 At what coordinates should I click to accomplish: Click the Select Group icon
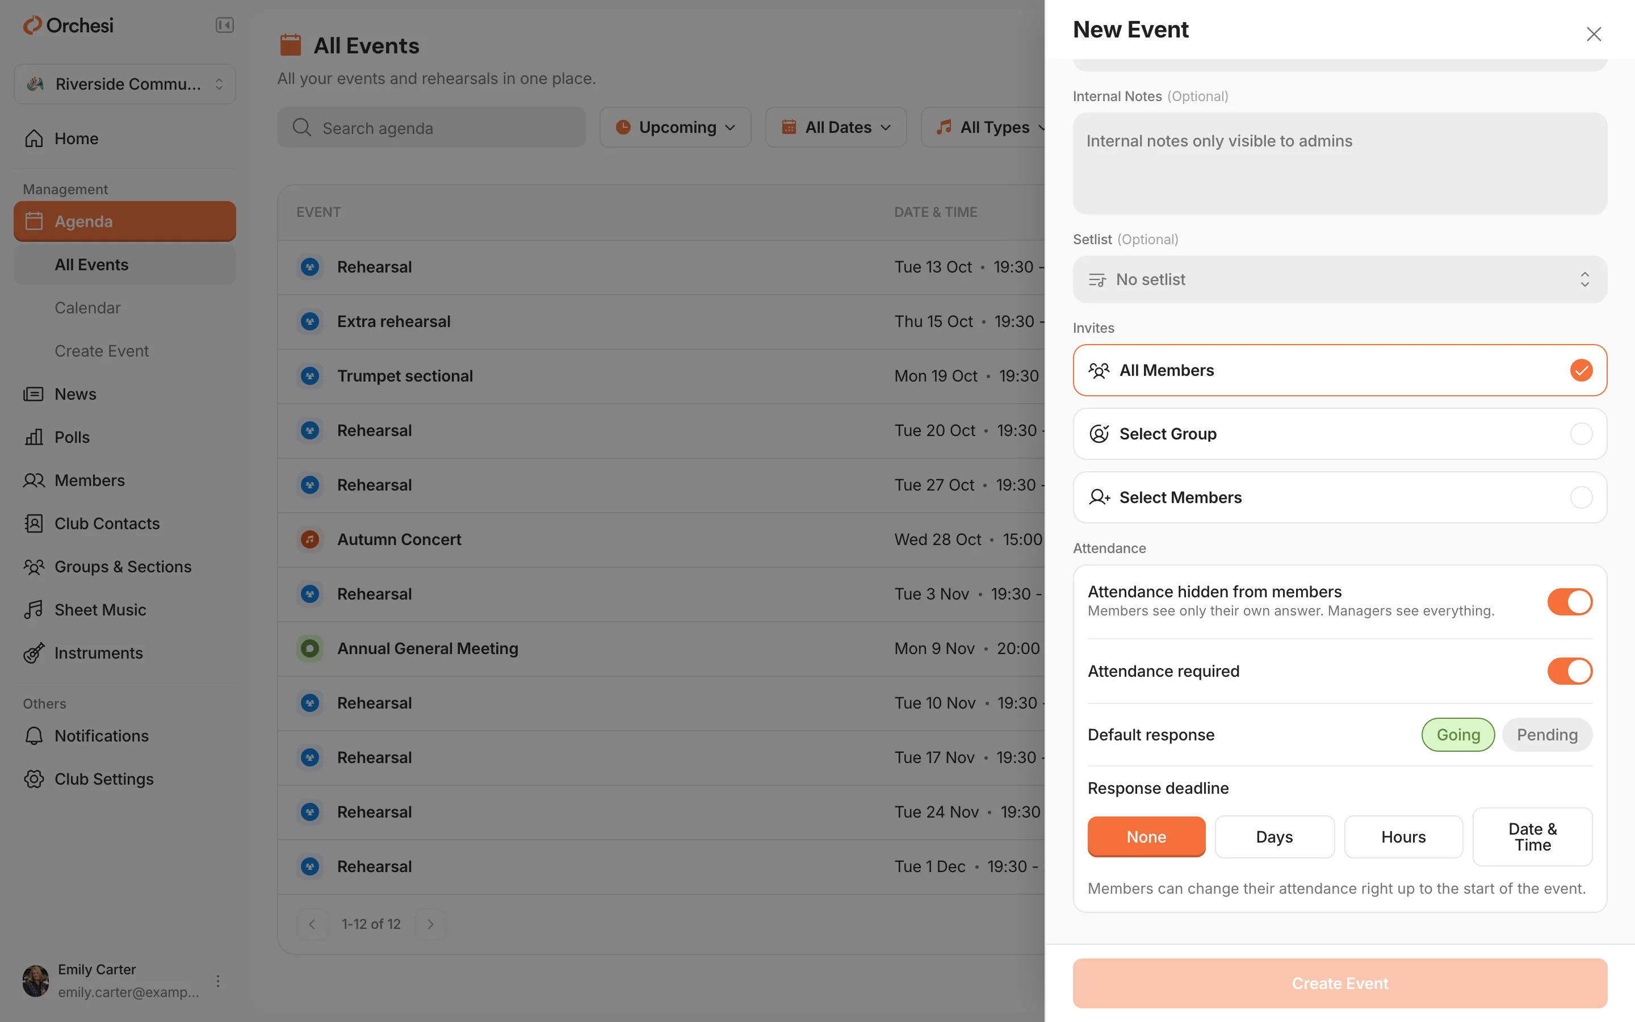[x=1099, y=434]
